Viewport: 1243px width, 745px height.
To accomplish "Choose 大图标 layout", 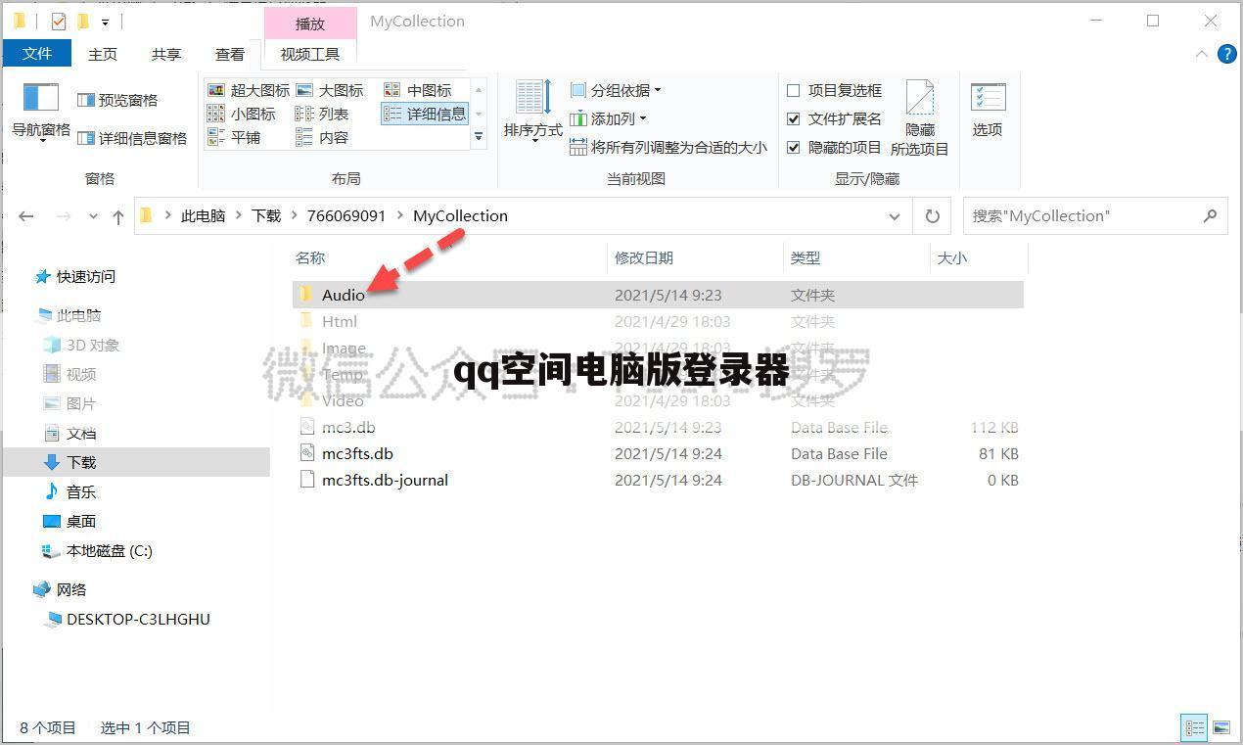I will tap(330, 90).
